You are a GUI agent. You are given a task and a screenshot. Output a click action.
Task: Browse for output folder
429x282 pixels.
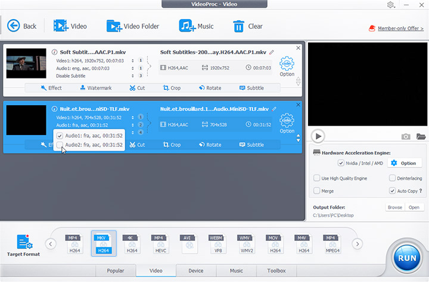[x=395, y=208]
